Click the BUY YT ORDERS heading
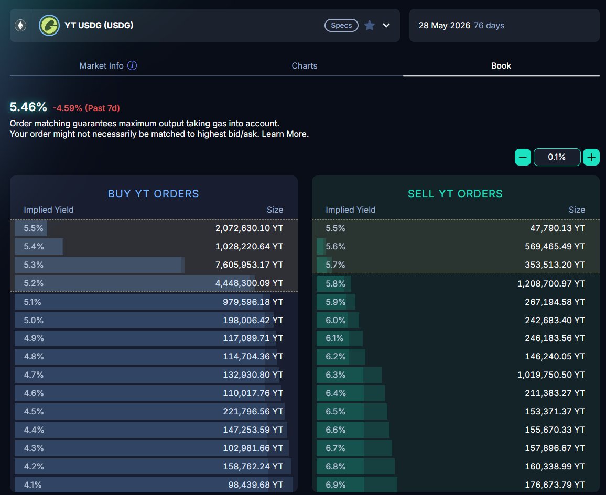Viewport: 606px width, 495px height. (x=154, y=194)
